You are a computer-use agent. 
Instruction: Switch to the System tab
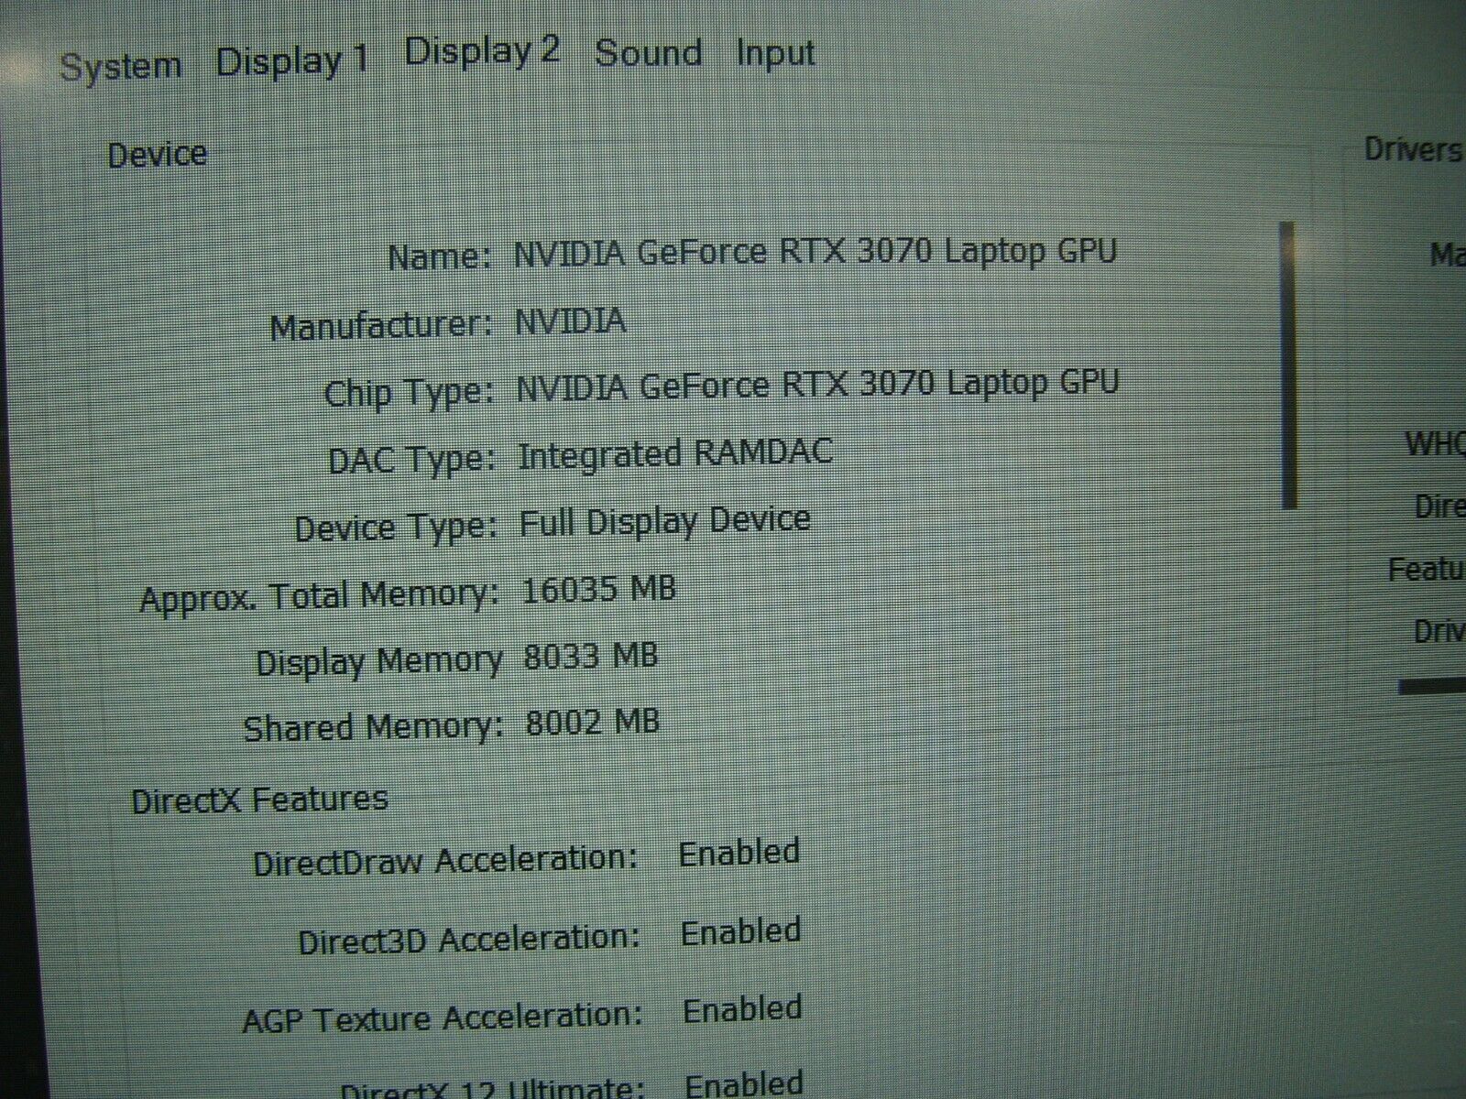tap(120, 67)
